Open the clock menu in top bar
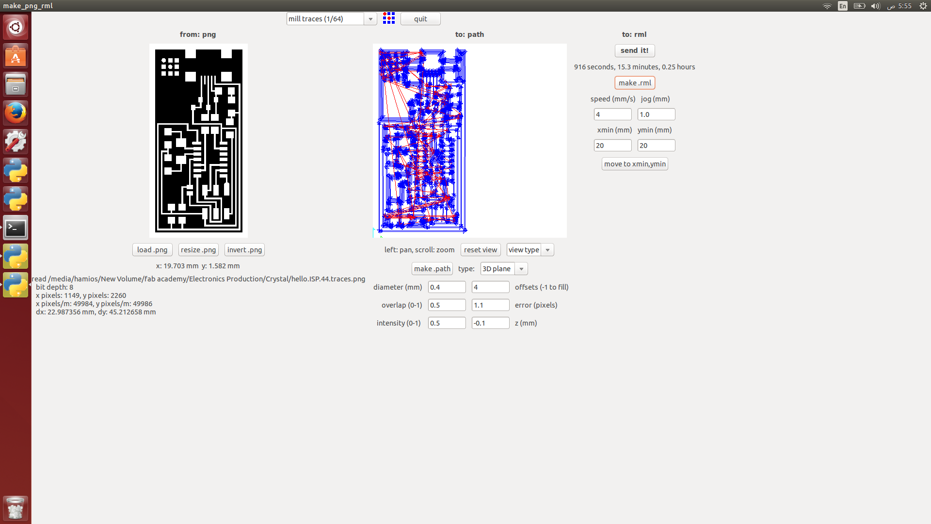 tap(899, 6)
